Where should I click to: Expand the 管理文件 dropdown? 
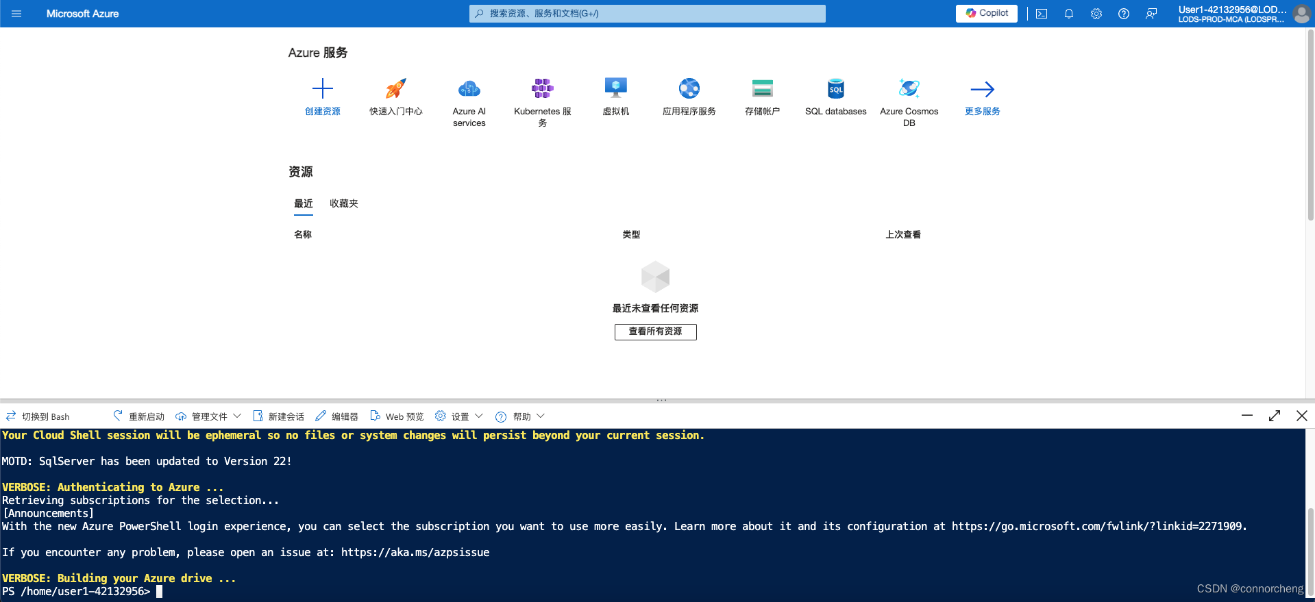click(x=208, y=416)
